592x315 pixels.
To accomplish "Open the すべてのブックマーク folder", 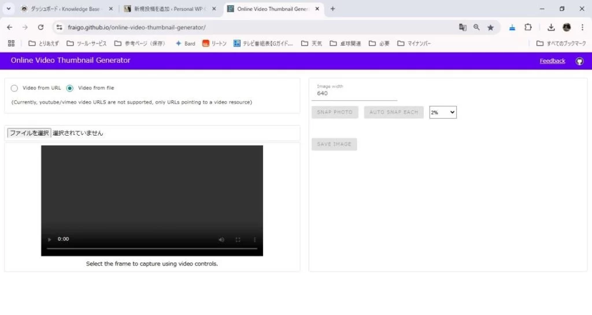I will point(561,43).
